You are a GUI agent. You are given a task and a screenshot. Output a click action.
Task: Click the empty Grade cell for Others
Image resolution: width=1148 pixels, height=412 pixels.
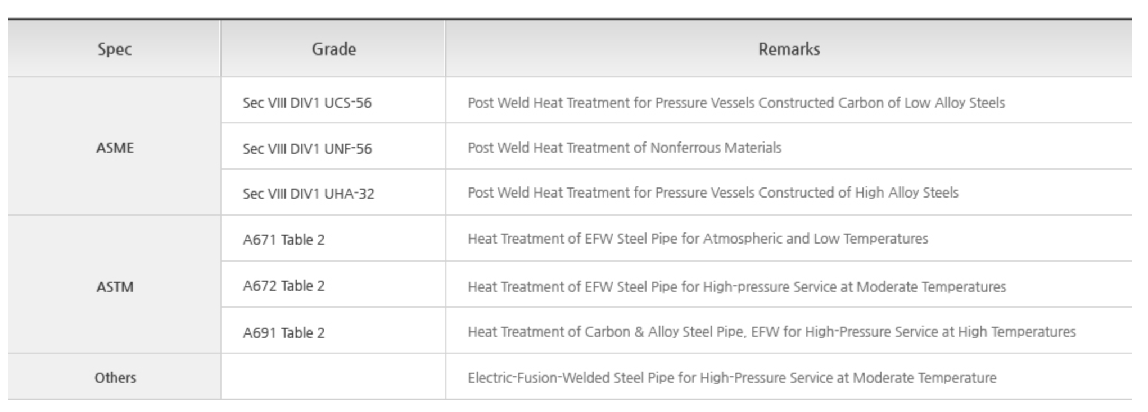(333, 377)
